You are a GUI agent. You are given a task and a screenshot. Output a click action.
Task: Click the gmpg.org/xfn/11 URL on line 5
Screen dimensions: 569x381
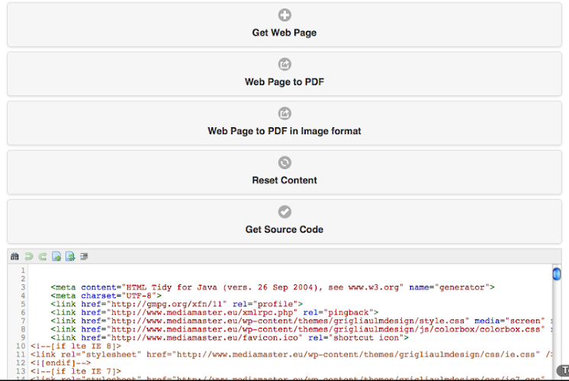175,303
